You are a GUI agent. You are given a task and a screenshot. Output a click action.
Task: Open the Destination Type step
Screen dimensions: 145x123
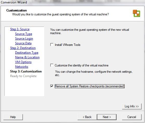27,53
